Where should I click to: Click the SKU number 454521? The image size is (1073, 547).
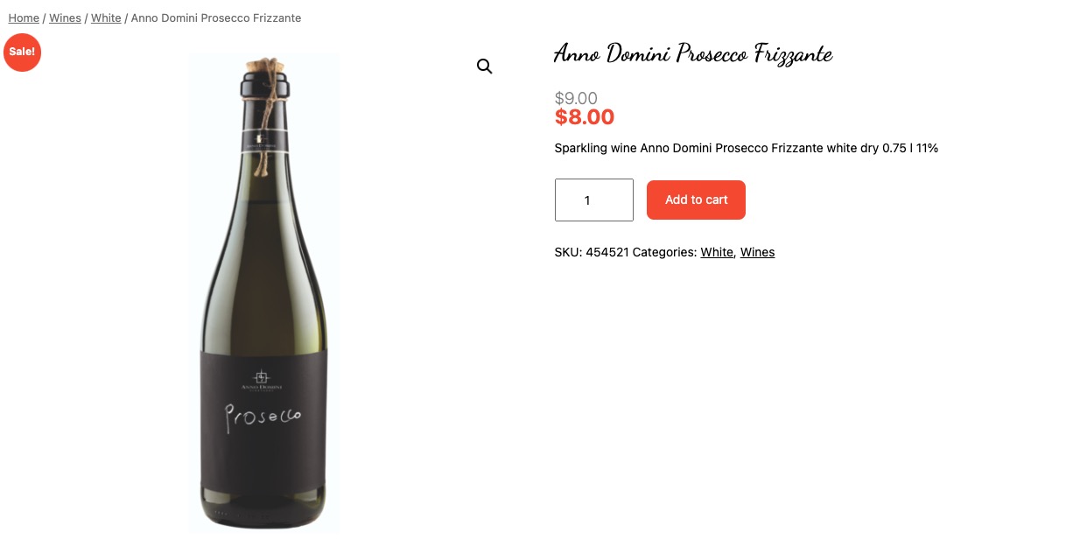coord(606,252)
